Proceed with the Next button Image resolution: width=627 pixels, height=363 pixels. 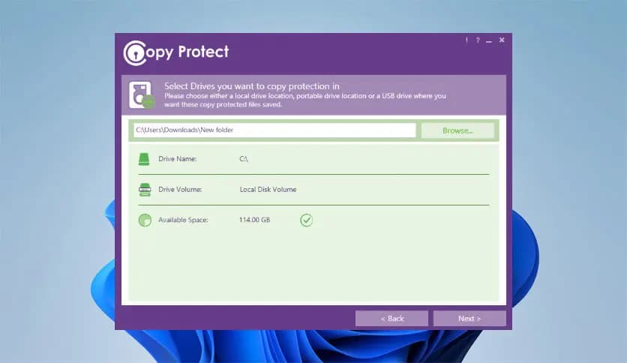coord(469,319)
